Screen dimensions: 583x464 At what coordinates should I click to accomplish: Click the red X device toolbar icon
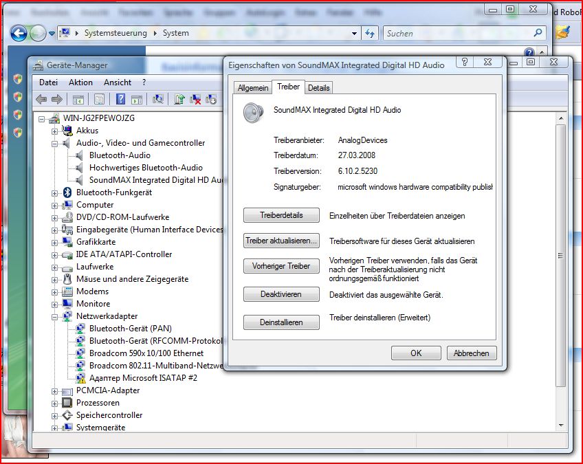point(195,100)
